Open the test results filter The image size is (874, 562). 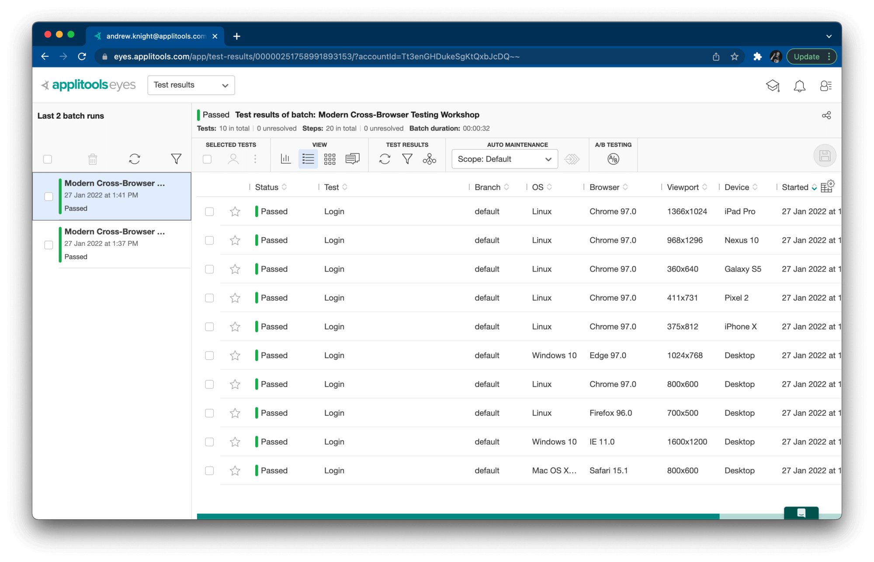pos(407,159)
